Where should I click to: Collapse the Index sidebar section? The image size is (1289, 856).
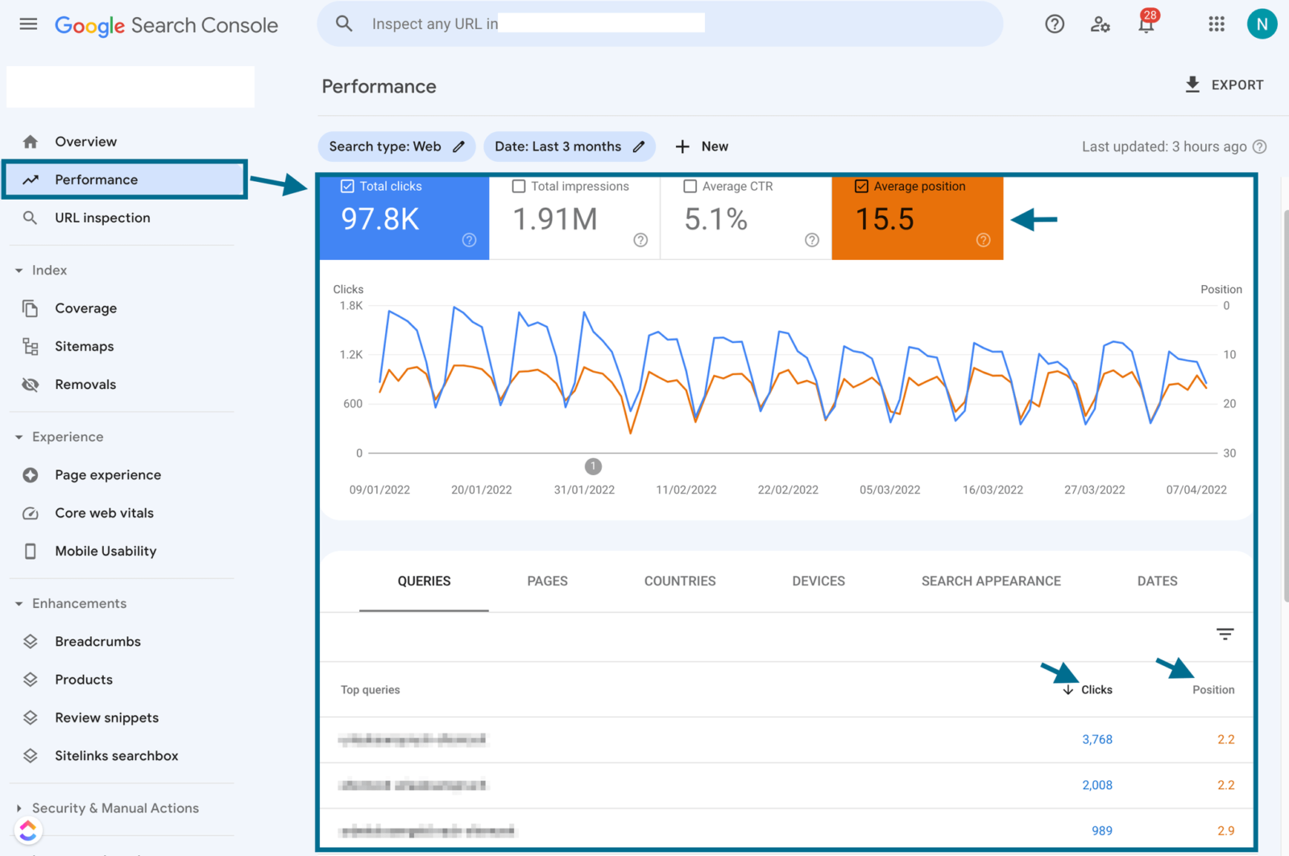tap(19, 271)
